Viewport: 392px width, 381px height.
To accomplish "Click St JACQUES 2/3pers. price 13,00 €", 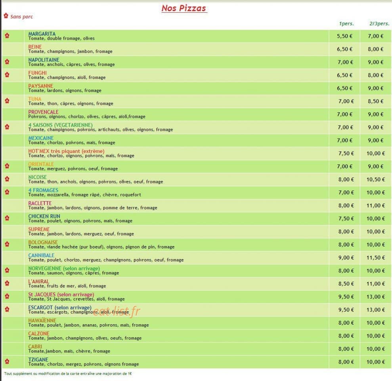I will point(375,296).
